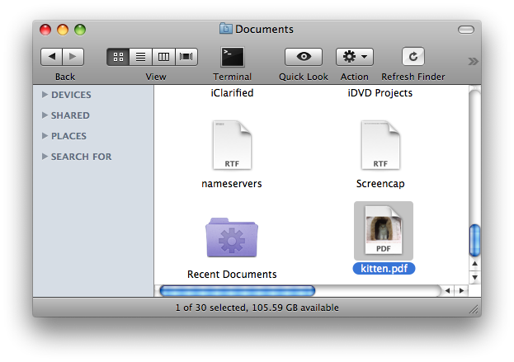
Task: Click the Recent Documents label
Action: pos(232,275)
